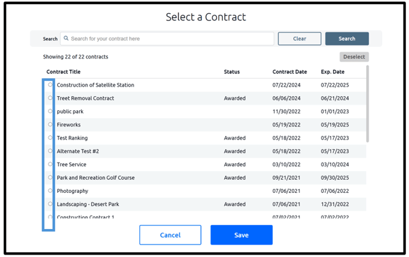Click the Contract Date column header
Viewport: 409px width, 257px height.
290,72
